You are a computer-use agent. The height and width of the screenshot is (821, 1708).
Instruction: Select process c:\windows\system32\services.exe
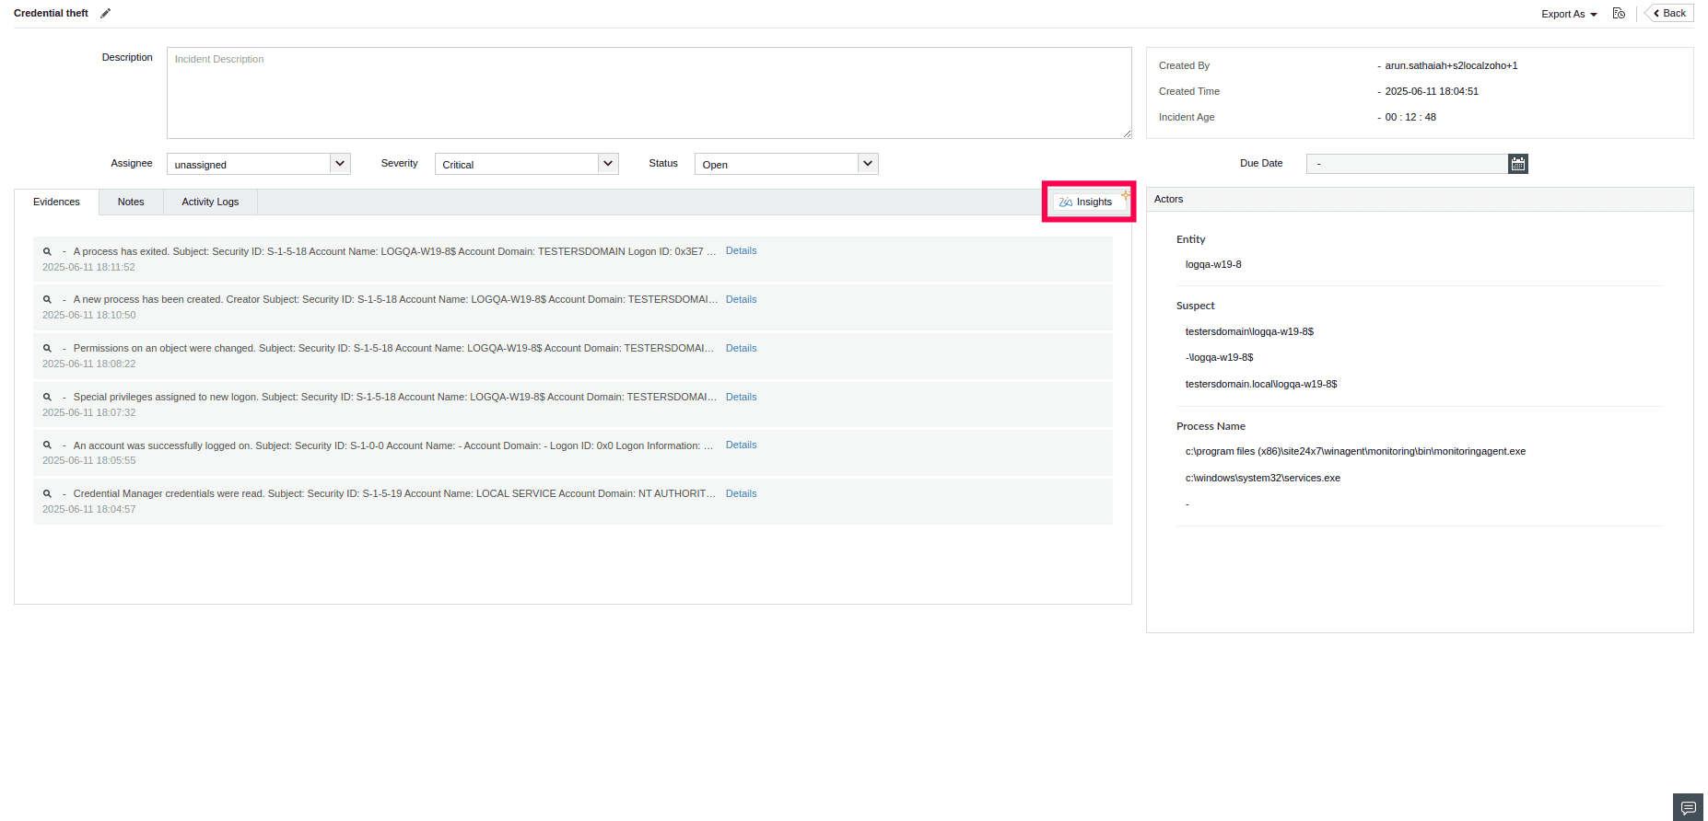(1262, 478)
